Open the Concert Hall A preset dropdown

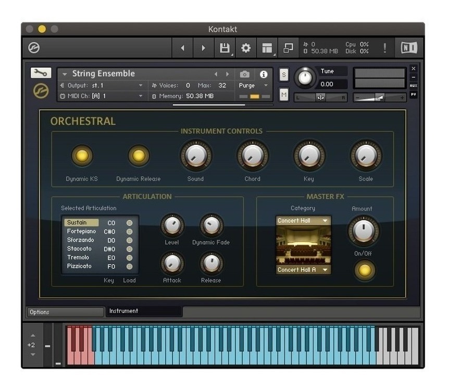(x=303, y=270)
